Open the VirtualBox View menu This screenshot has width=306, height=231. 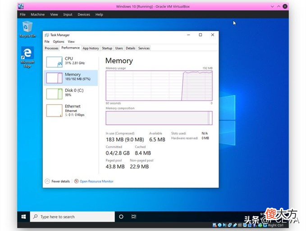pyautogui.click(x=54, y=14)
